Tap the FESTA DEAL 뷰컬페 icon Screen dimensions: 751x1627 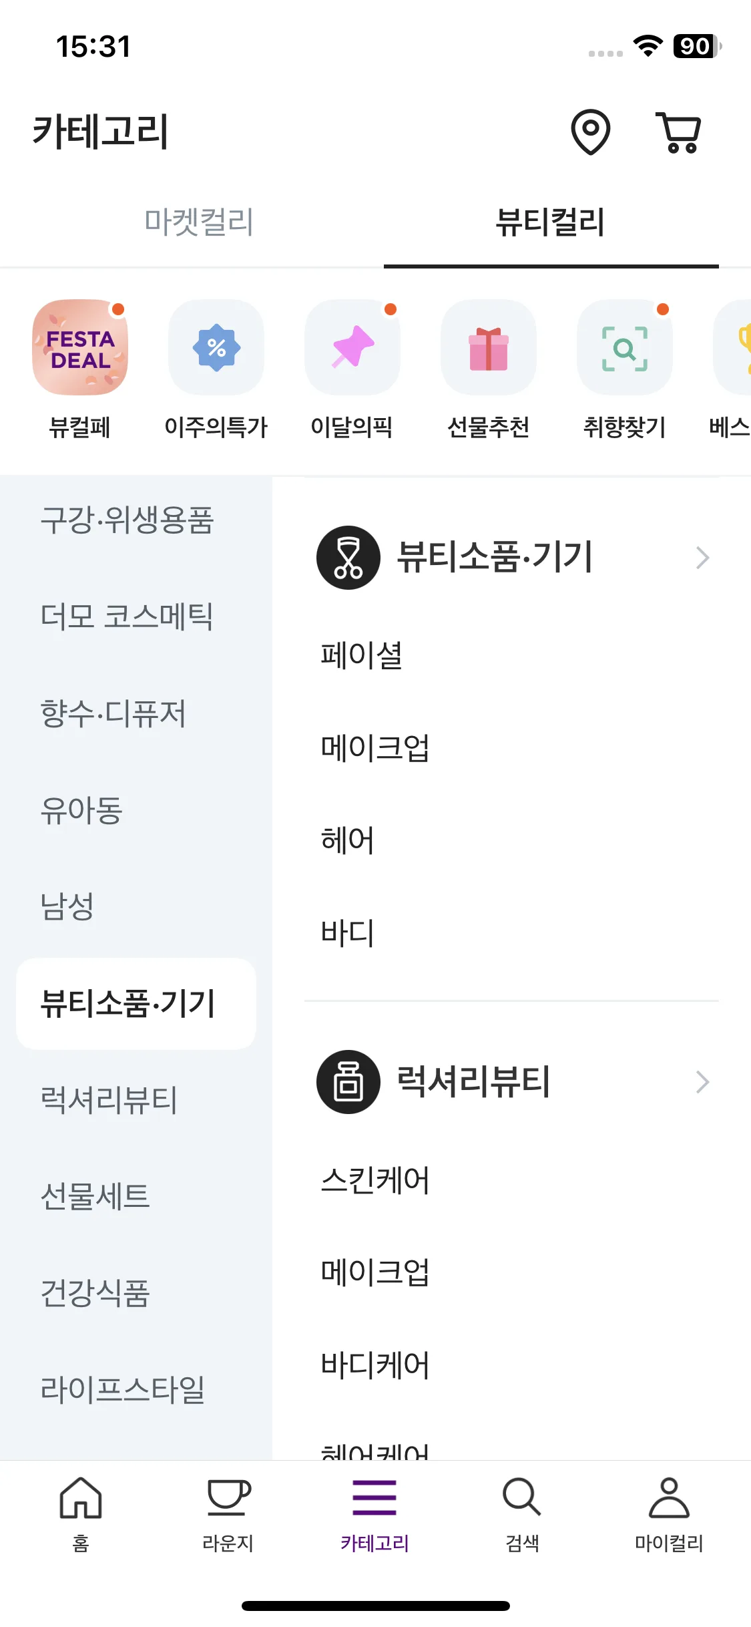click(80, 347)
